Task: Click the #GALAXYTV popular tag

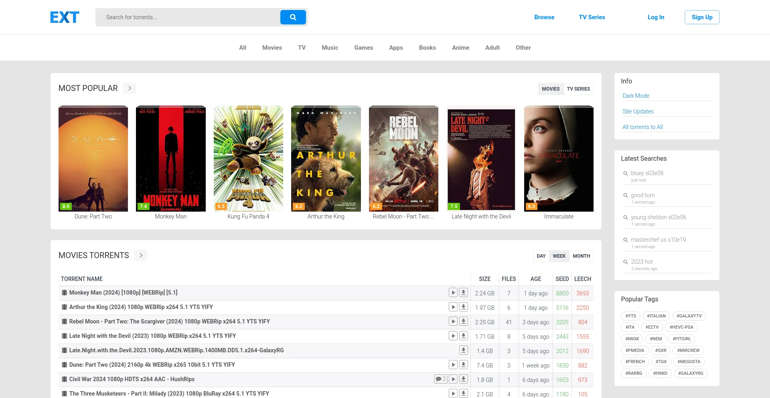Action: point(689,316)
